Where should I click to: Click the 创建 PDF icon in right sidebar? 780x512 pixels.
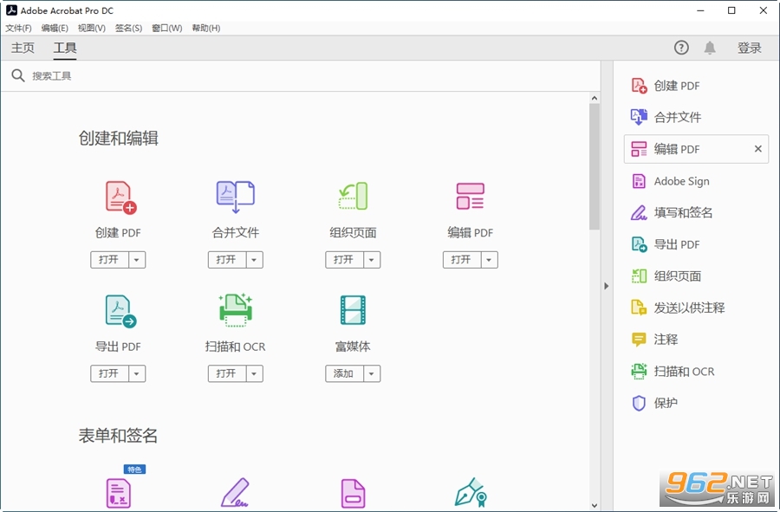(640, 86)
